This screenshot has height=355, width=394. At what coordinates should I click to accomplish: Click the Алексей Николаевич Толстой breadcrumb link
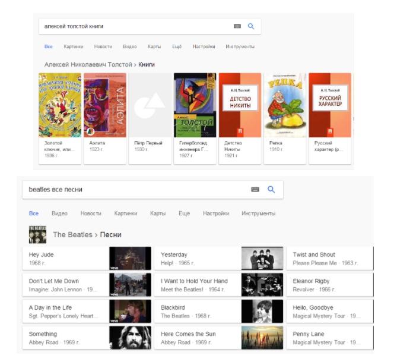pos(87,64)
